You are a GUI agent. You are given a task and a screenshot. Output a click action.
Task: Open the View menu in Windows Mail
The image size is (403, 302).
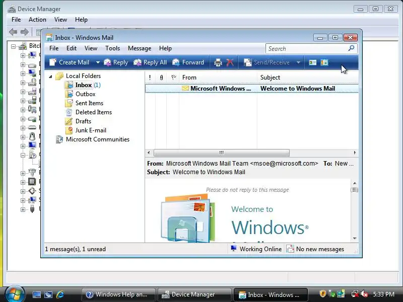91,48
